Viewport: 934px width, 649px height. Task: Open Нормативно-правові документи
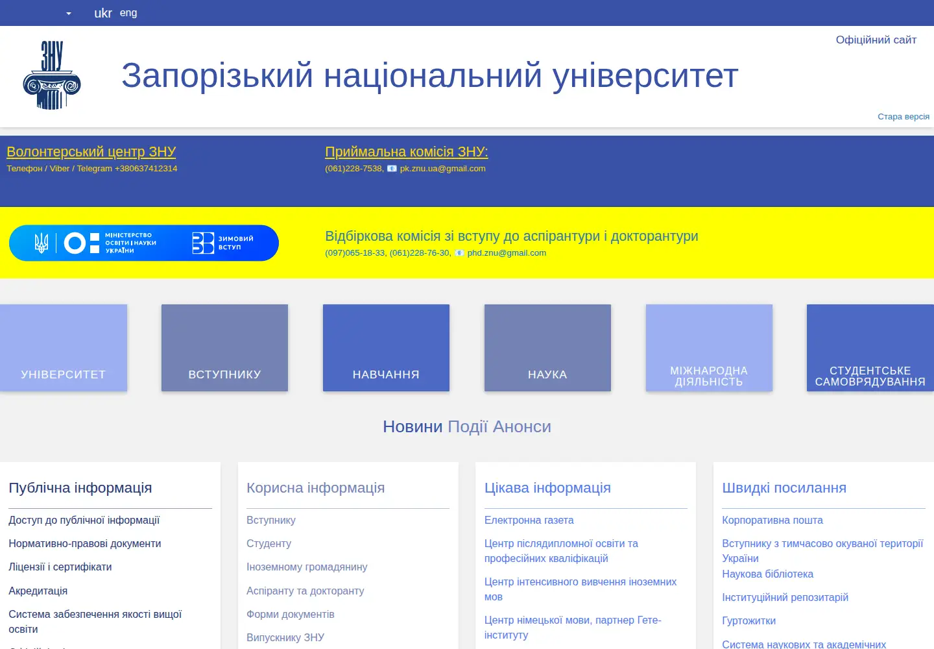[x=85, y=544]
